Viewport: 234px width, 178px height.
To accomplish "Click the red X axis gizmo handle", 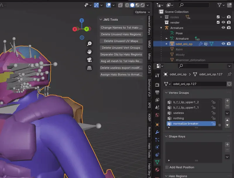I will (x=75, y=29).
